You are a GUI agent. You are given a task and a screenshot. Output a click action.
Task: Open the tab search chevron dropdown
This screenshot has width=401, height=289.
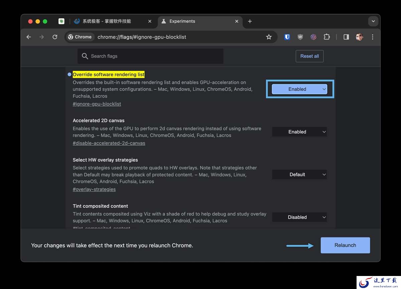(x=373, y=21)
